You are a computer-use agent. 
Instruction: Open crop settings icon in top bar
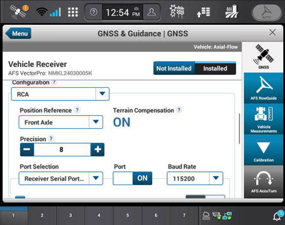(177, 12)
